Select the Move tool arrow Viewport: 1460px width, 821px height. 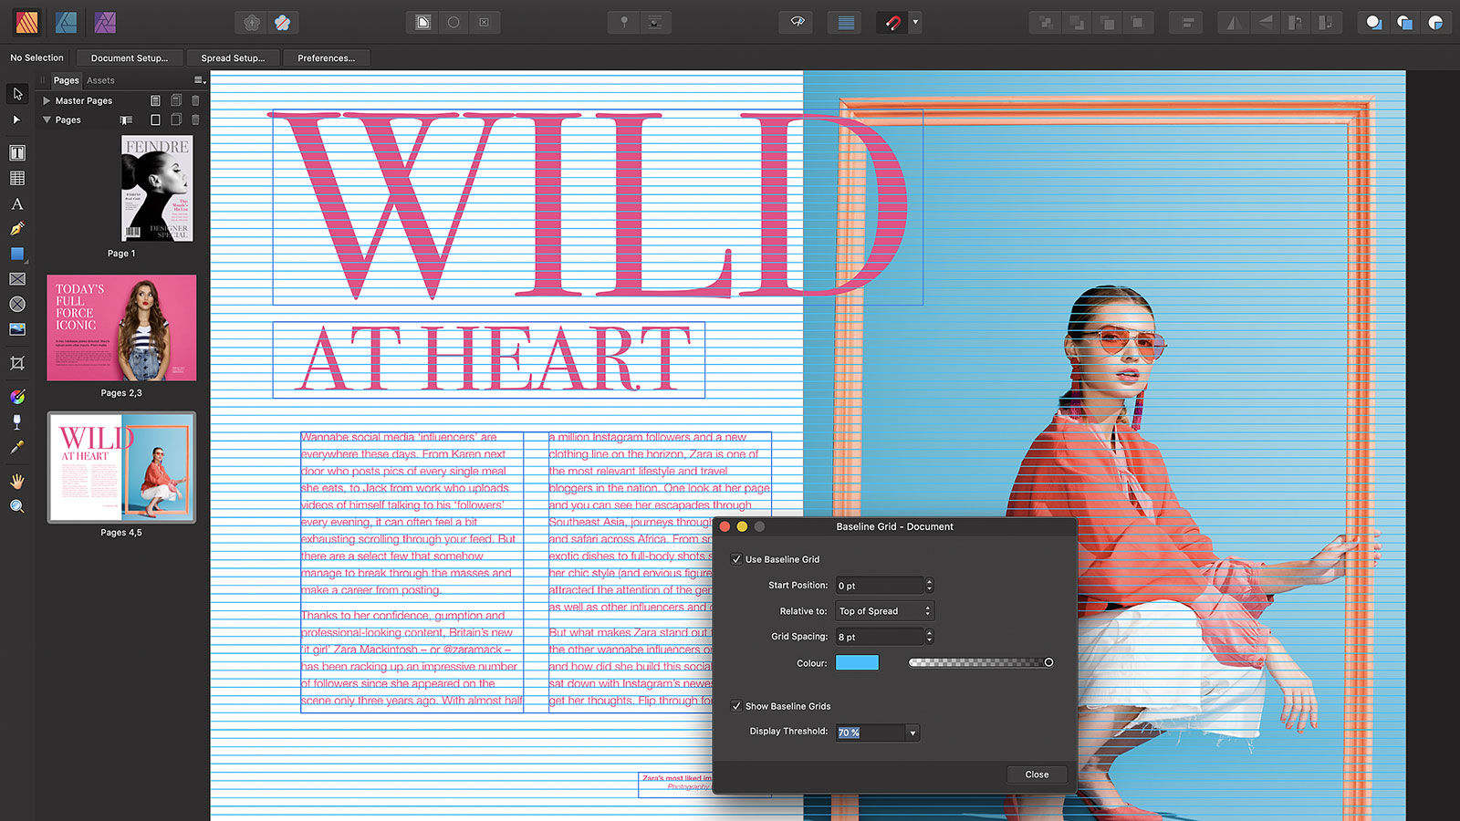[x=17, y=94]
